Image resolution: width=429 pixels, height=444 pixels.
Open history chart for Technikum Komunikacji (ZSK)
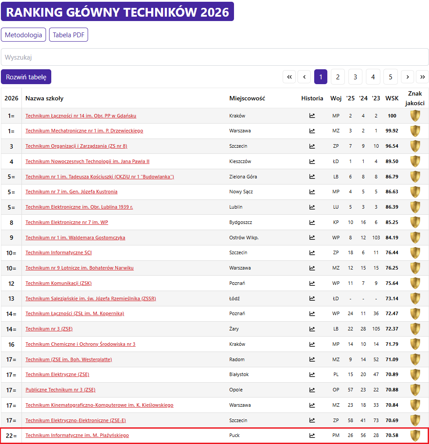point(312,283)
